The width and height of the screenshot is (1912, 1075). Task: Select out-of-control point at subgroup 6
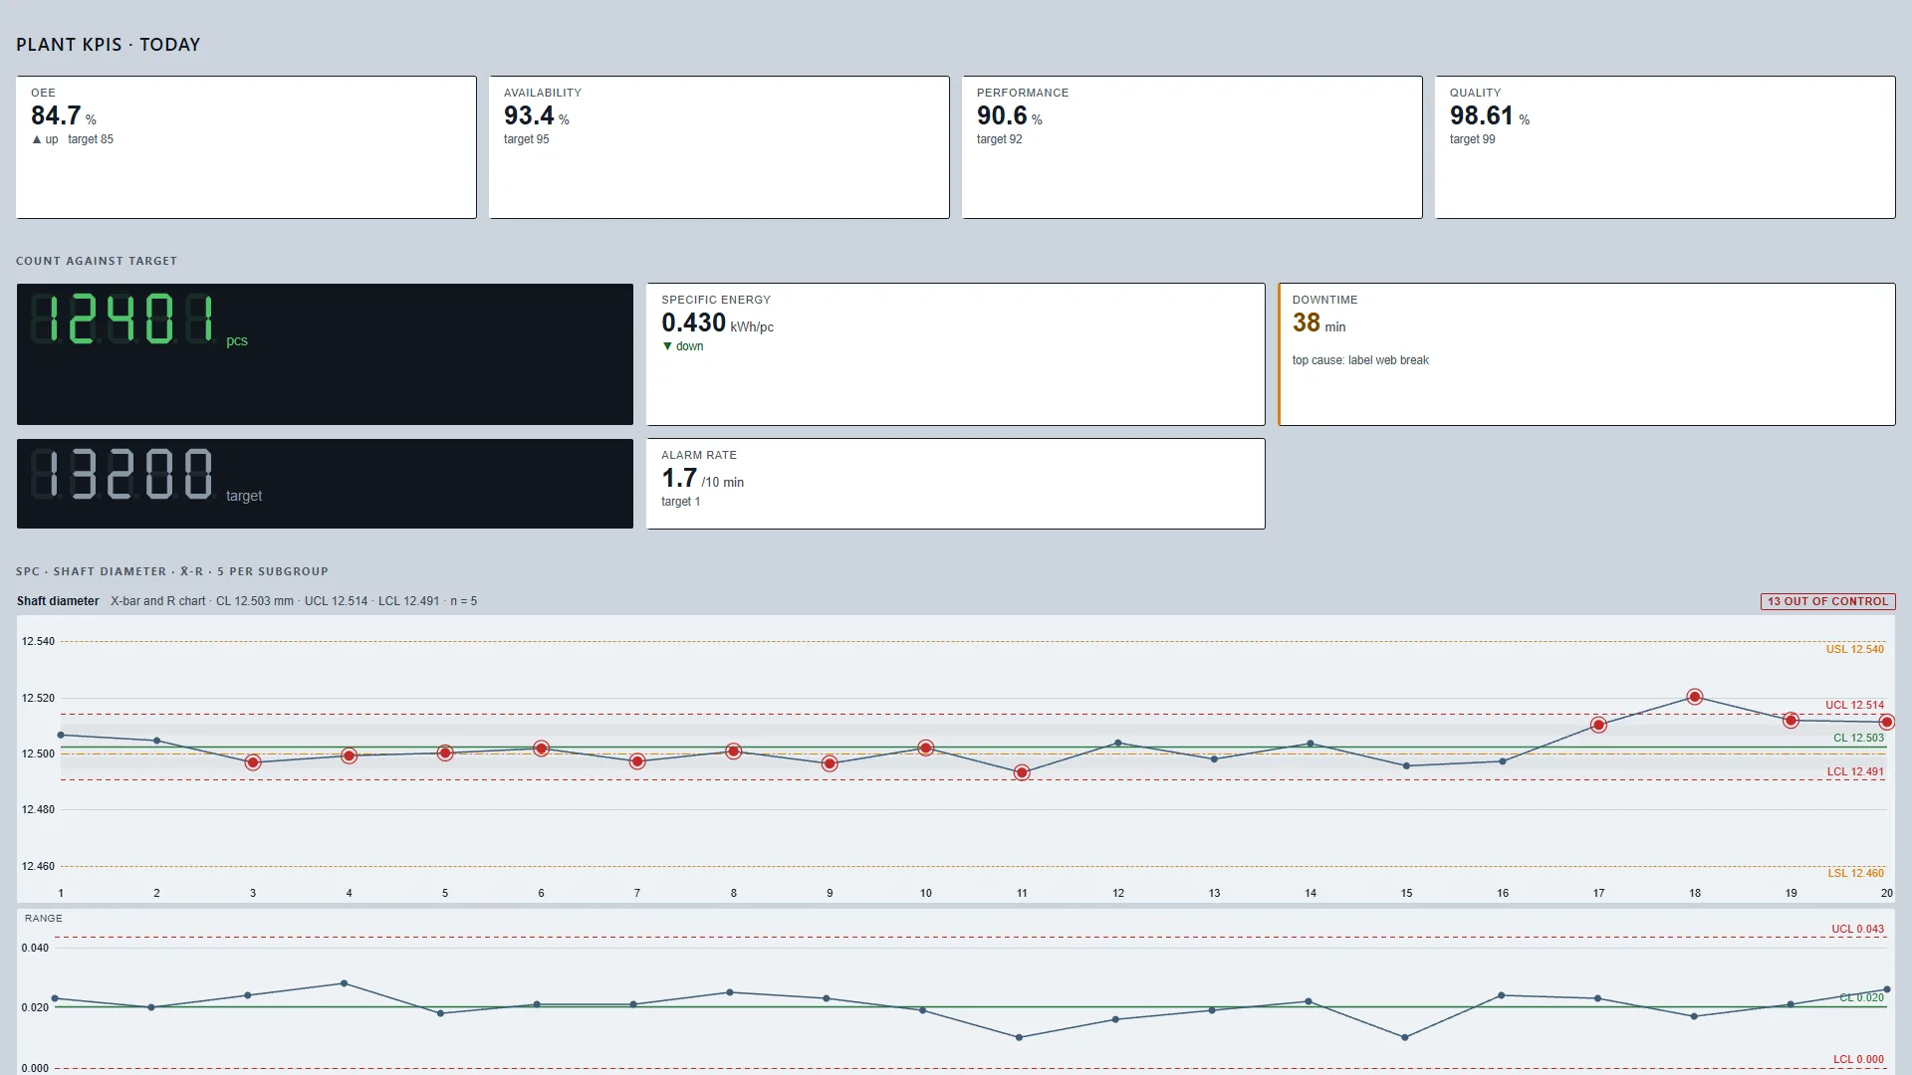[541, 749]
